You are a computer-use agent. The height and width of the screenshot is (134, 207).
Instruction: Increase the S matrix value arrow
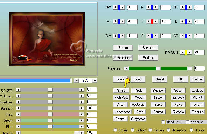[x=156, y=36]
